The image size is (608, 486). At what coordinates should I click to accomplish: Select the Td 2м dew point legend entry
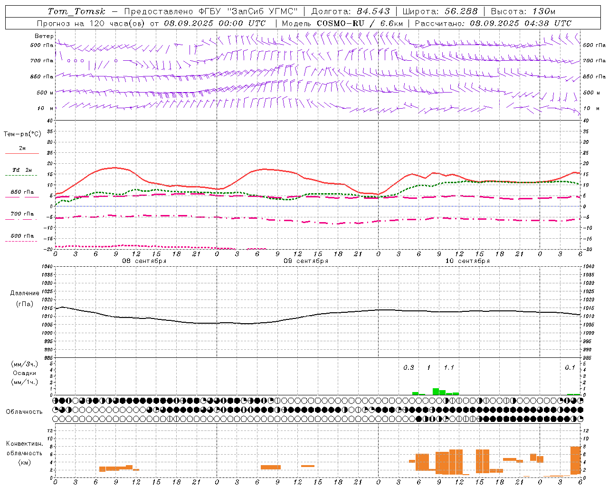click(x=22, y=170)
